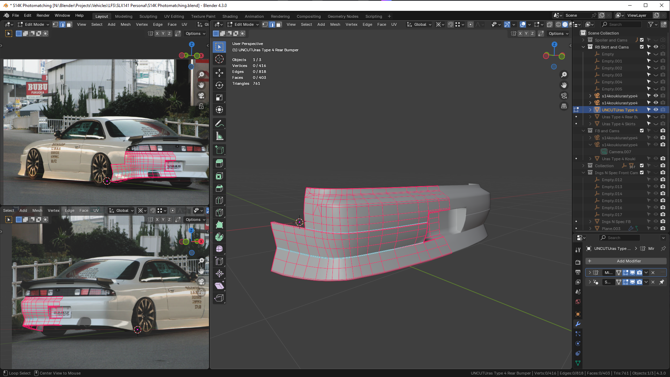Screen dimensions: 670x377
Task: Click the 3D Cursor tool
Action: click(219, 59)
